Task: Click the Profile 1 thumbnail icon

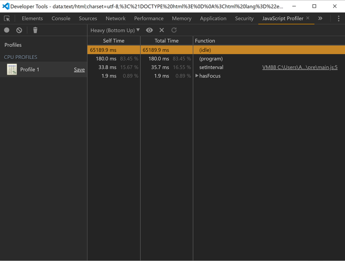Action: 12,70
